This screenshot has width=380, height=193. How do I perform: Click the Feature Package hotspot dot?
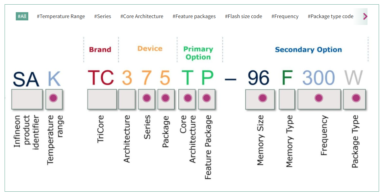[206, 98]
